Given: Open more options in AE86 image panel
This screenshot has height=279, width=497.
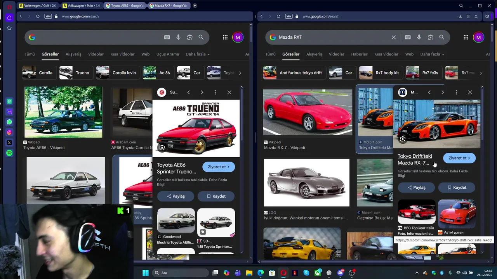Looking at the screenshot, I should click(x=215, y=92).
